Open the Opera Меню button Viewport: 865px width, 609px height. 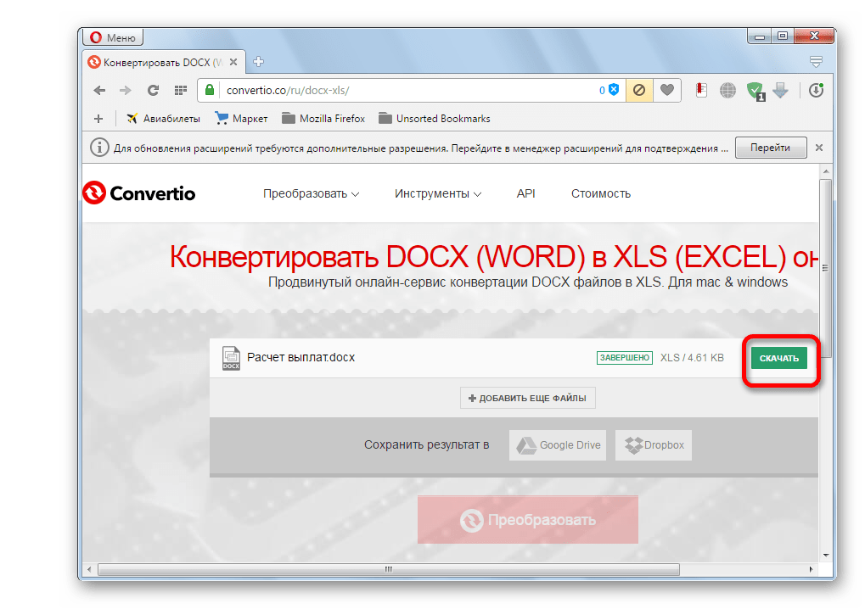click(x=113, y=37)
